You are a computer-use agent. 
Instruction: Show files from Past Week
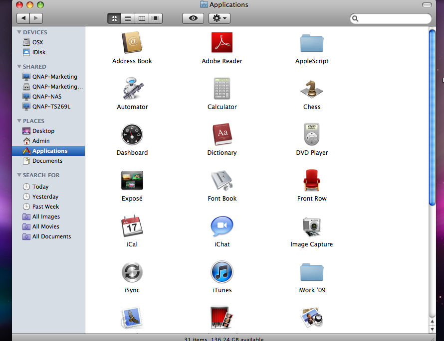click(x=48, y=207)
